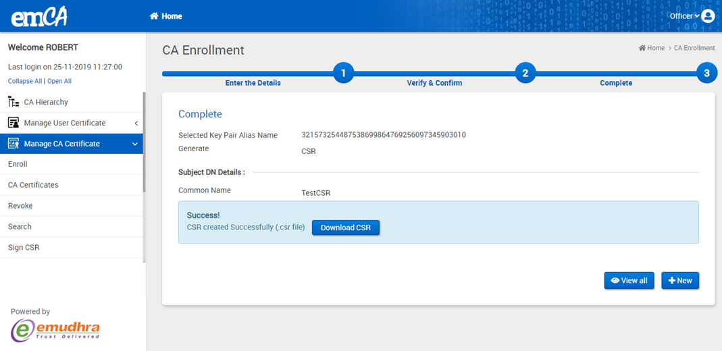The image size is (722, 351).
Task: Select CA Certificates in the sidebar
Action: [x=33, y=185]
